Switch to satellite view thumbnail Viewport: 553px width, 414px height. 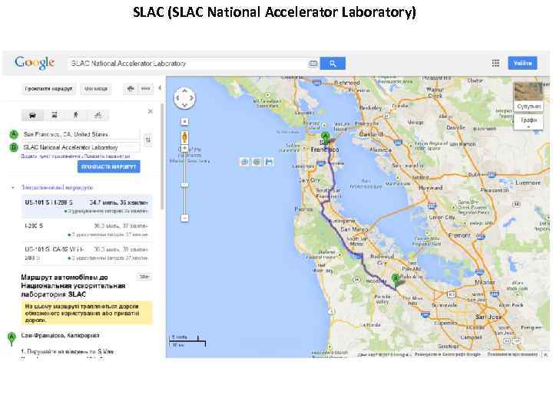[528, 97]
